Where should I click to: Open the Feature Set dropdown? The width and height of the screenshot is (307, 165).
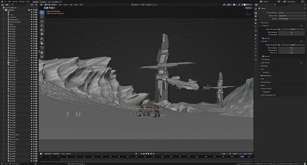pyautogui.click(x=291, y=16)
